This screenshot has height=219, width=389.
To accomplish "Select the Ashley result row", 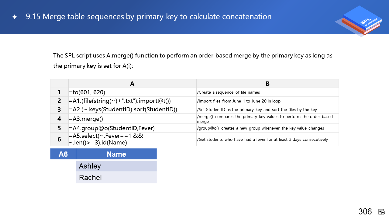I will (x=116, y=166).
